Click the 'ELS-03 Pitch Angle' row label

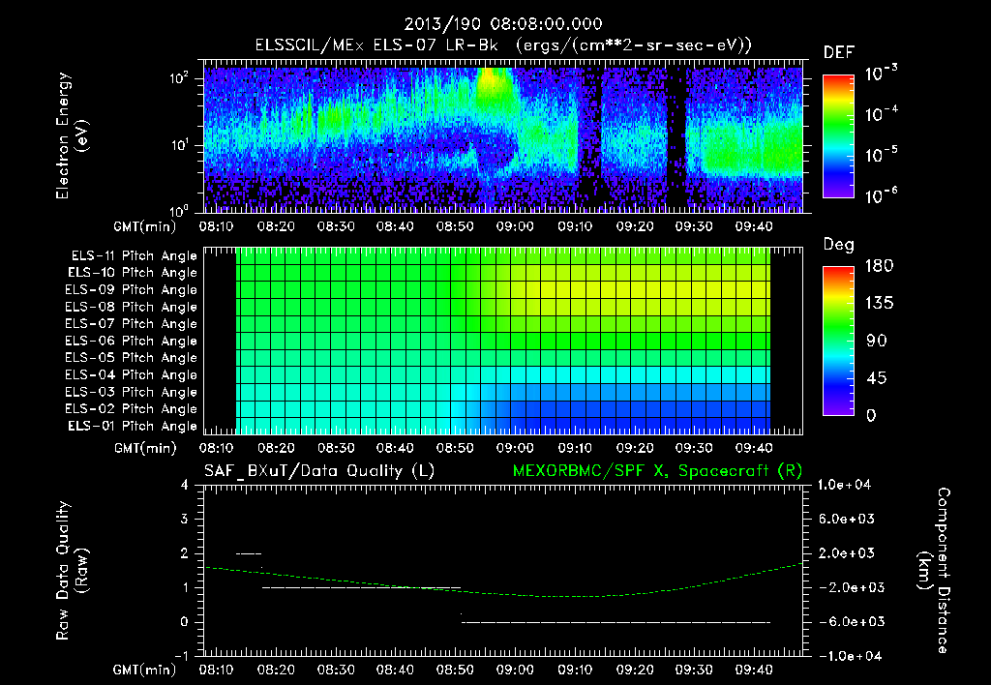(132, 392)
